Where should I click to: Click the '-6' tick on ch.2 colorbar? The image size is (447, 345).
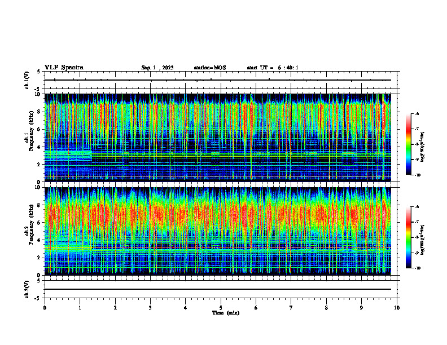coord(417,207)
